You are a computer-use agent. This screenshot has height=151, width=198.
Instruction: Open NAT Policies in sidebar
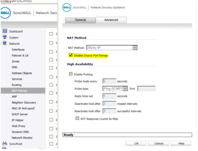[19, 91]
